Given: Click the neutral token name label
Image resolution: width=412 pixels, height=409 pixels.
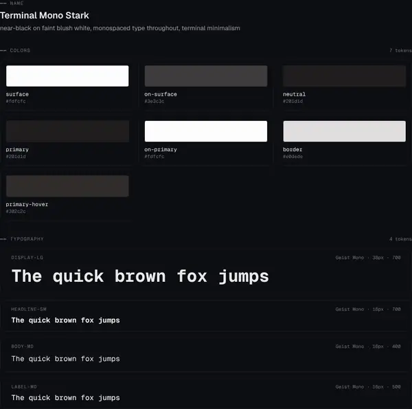Looking at the screenshot, I should click(x=294, y=94).
